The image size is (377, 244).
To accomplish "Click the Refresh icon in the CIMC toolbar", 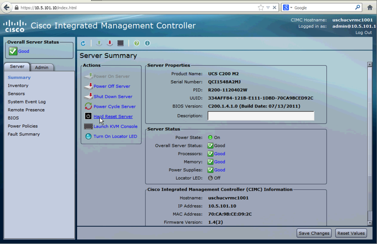I will point(83,43).
